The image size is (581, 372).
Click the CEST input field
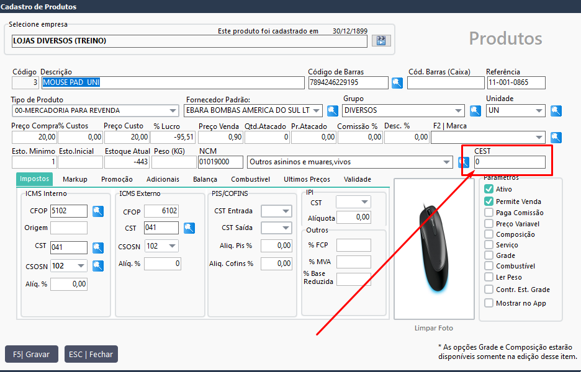point(510,162)
